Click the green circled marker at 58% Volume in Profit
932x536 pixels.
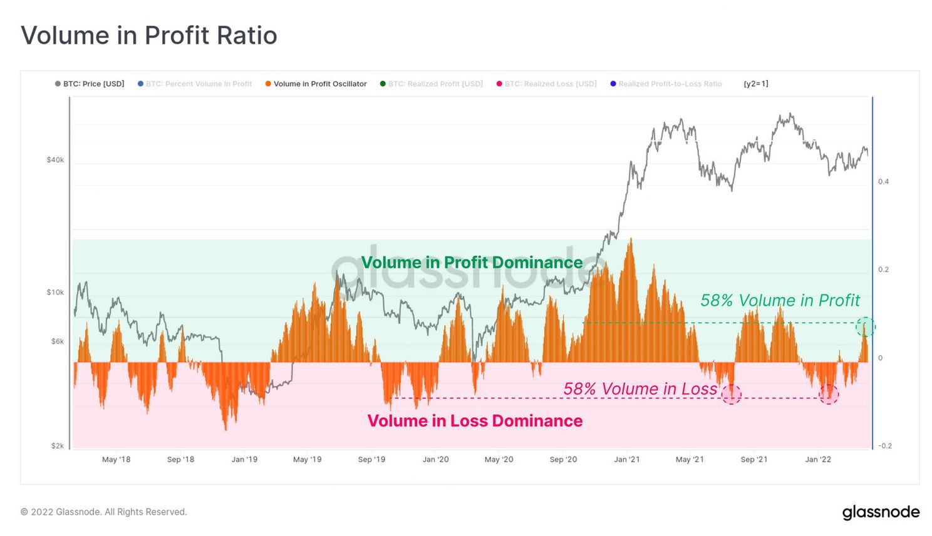click(x=865, y=326)
